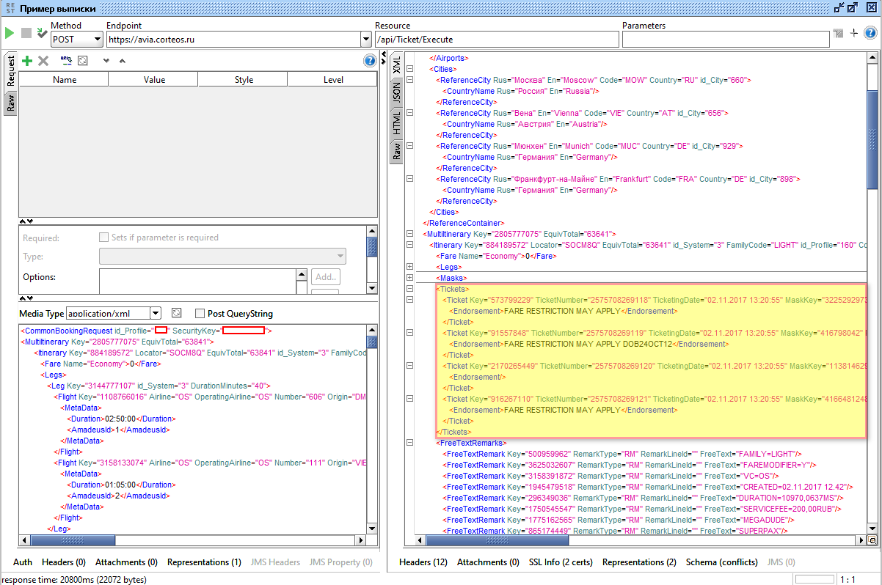Open the Endpoint dropdown list

366,40
